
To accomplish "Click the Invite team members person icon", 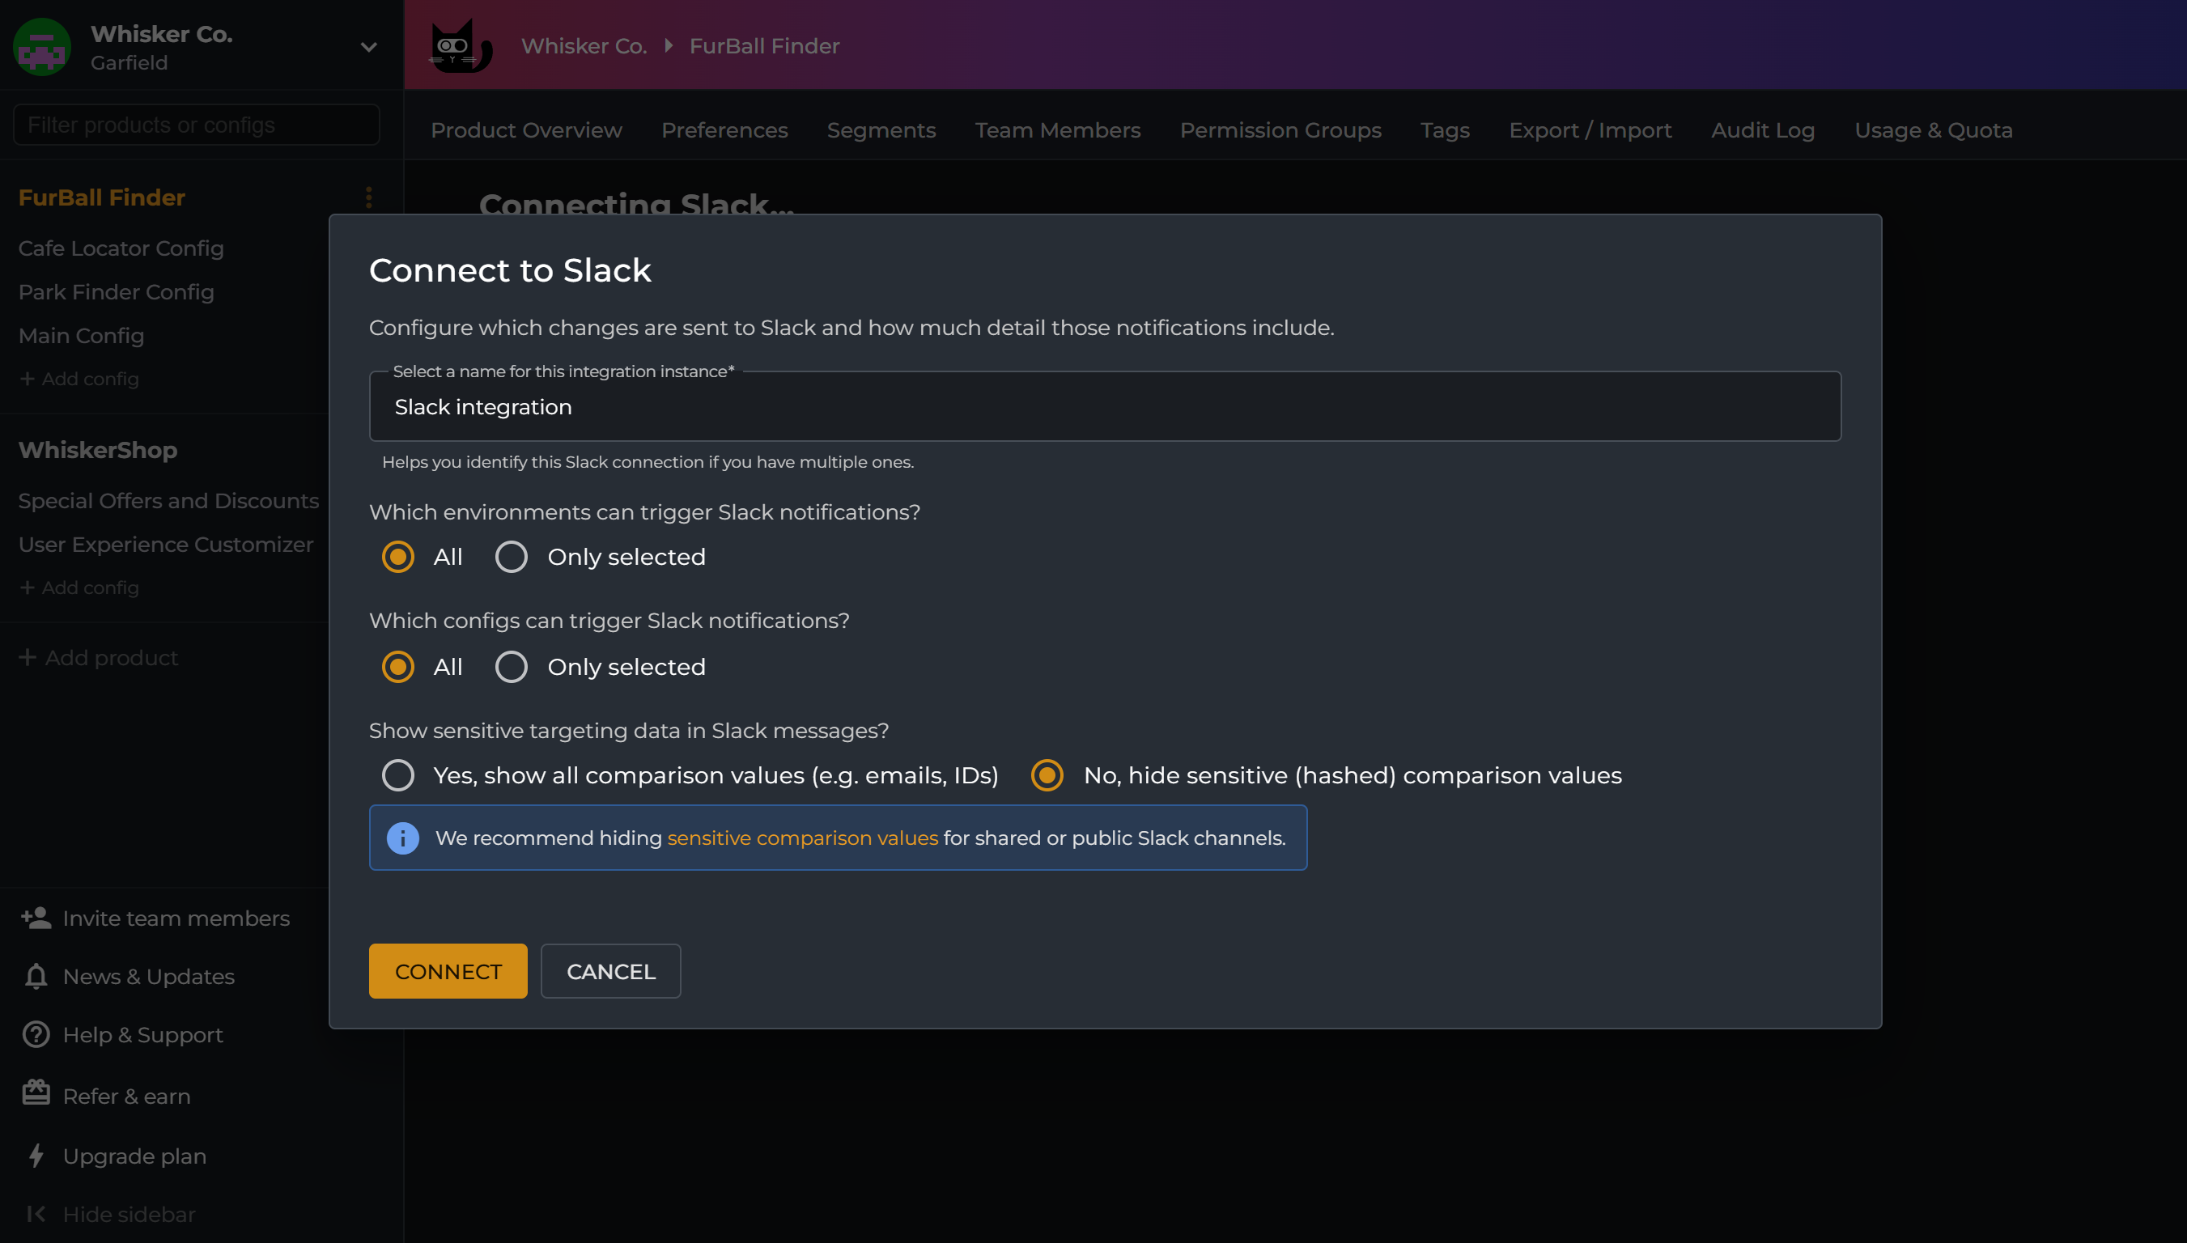I will tap(34, 918).
